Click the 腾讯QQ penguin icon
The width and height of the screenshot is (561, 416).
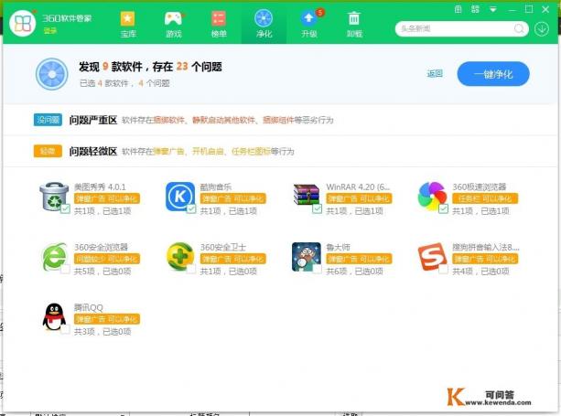[x=54, y=317]
